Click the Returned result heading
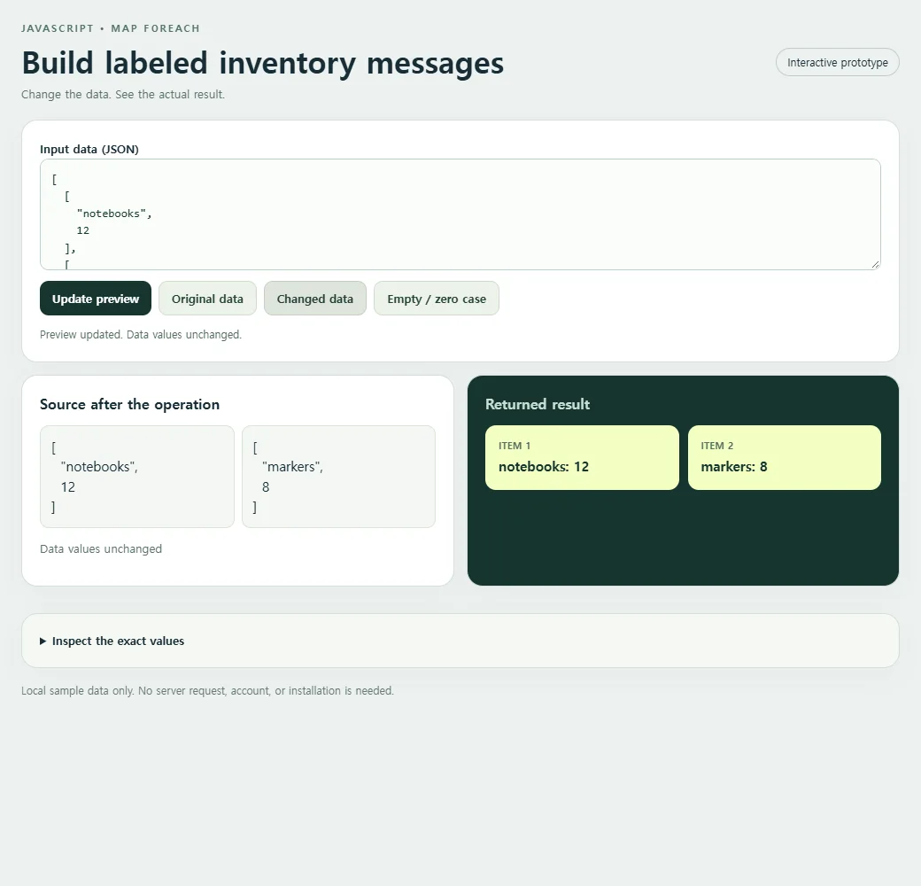The width and height of the screenshot is (921, 886). coord(538,404)
